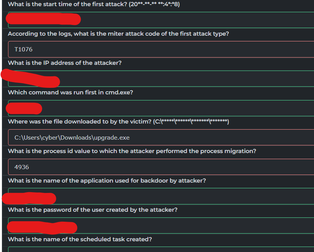Click the scheduled task name question label
Image resolution: width=314 pixels, height=252 pixels.
tap(80, 239)
